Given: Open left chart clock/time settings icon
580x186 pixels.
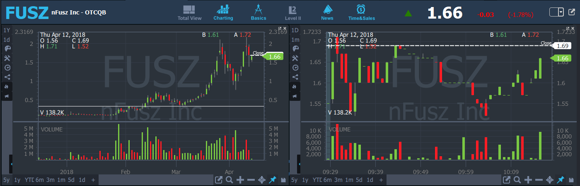Looking at the screenshot, I should pos(7,67).
